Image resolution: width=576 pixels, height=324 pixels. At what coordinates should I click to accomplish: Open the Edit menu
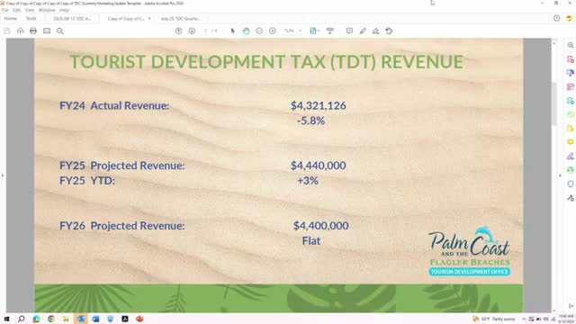point(16,10)
